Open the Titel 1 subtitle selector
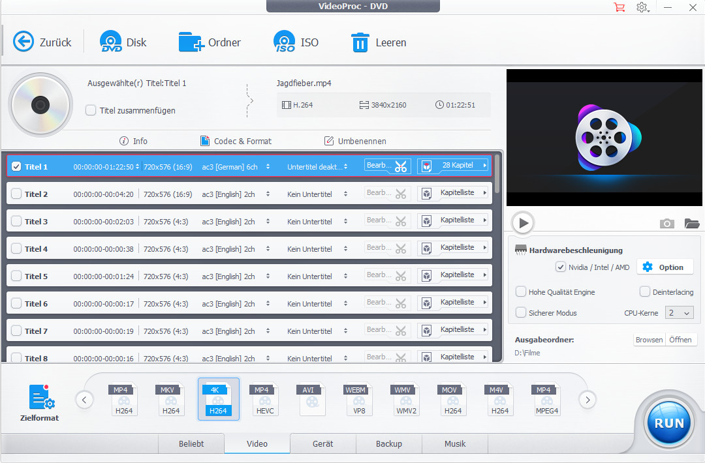 click(345, 166)
